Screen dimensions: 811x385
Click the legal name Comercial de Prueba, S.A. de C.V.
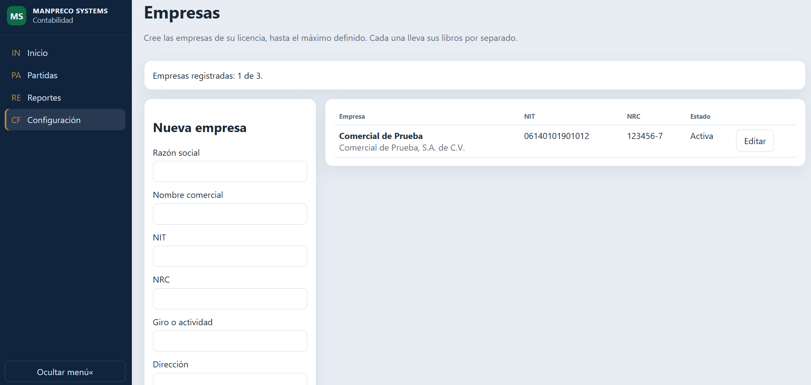click(x=402, y=148)
